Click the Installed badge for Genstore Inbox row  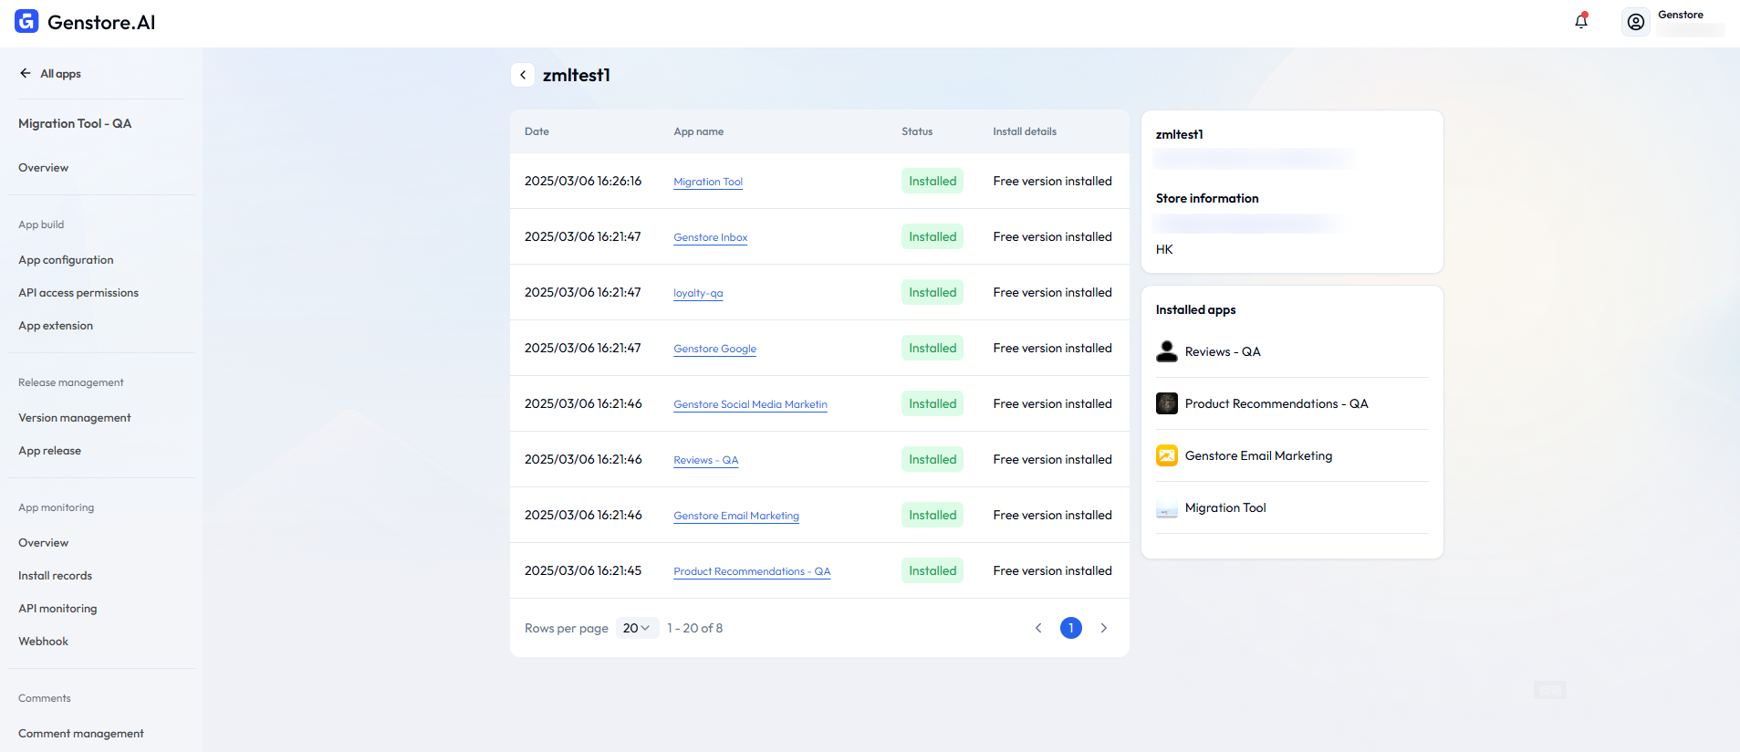click(933, 236)
